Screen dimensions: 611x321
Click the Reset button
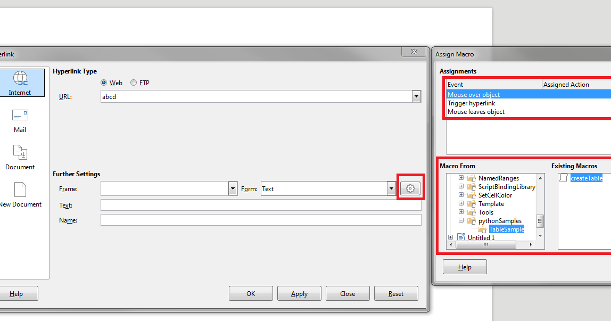[396, 293]
